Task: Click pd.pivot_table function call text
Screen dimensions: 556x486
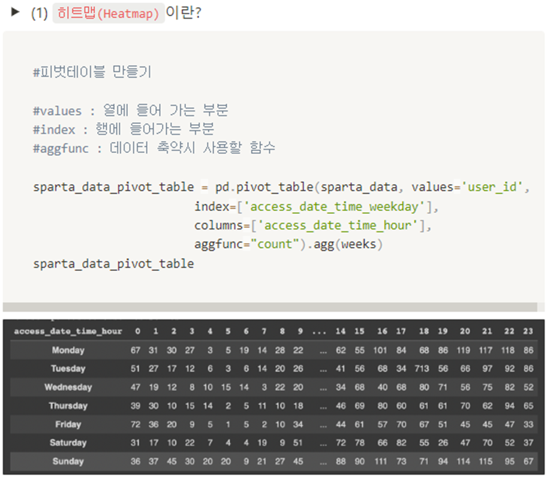Action: (264, 187)
